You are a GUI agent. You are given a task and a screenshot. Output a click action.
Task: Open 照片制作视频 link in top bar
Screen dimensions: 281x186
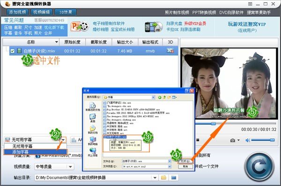[x=177, y=13]
